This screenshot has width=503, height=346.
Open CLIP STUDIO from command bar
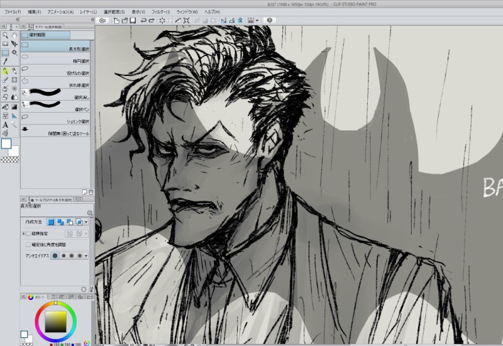(102, 21)
